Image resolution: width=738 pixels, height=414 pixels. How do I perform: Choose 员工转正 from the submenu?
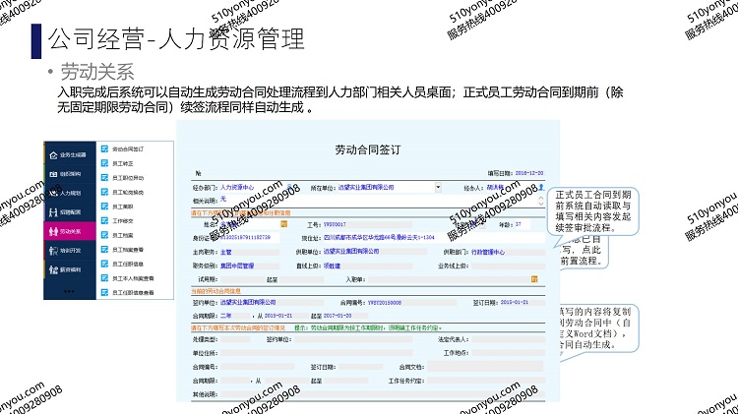(121, 162)
